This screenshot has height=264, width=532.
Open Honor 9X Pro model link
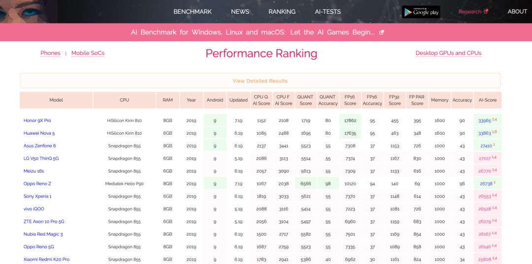pos(37,120)
